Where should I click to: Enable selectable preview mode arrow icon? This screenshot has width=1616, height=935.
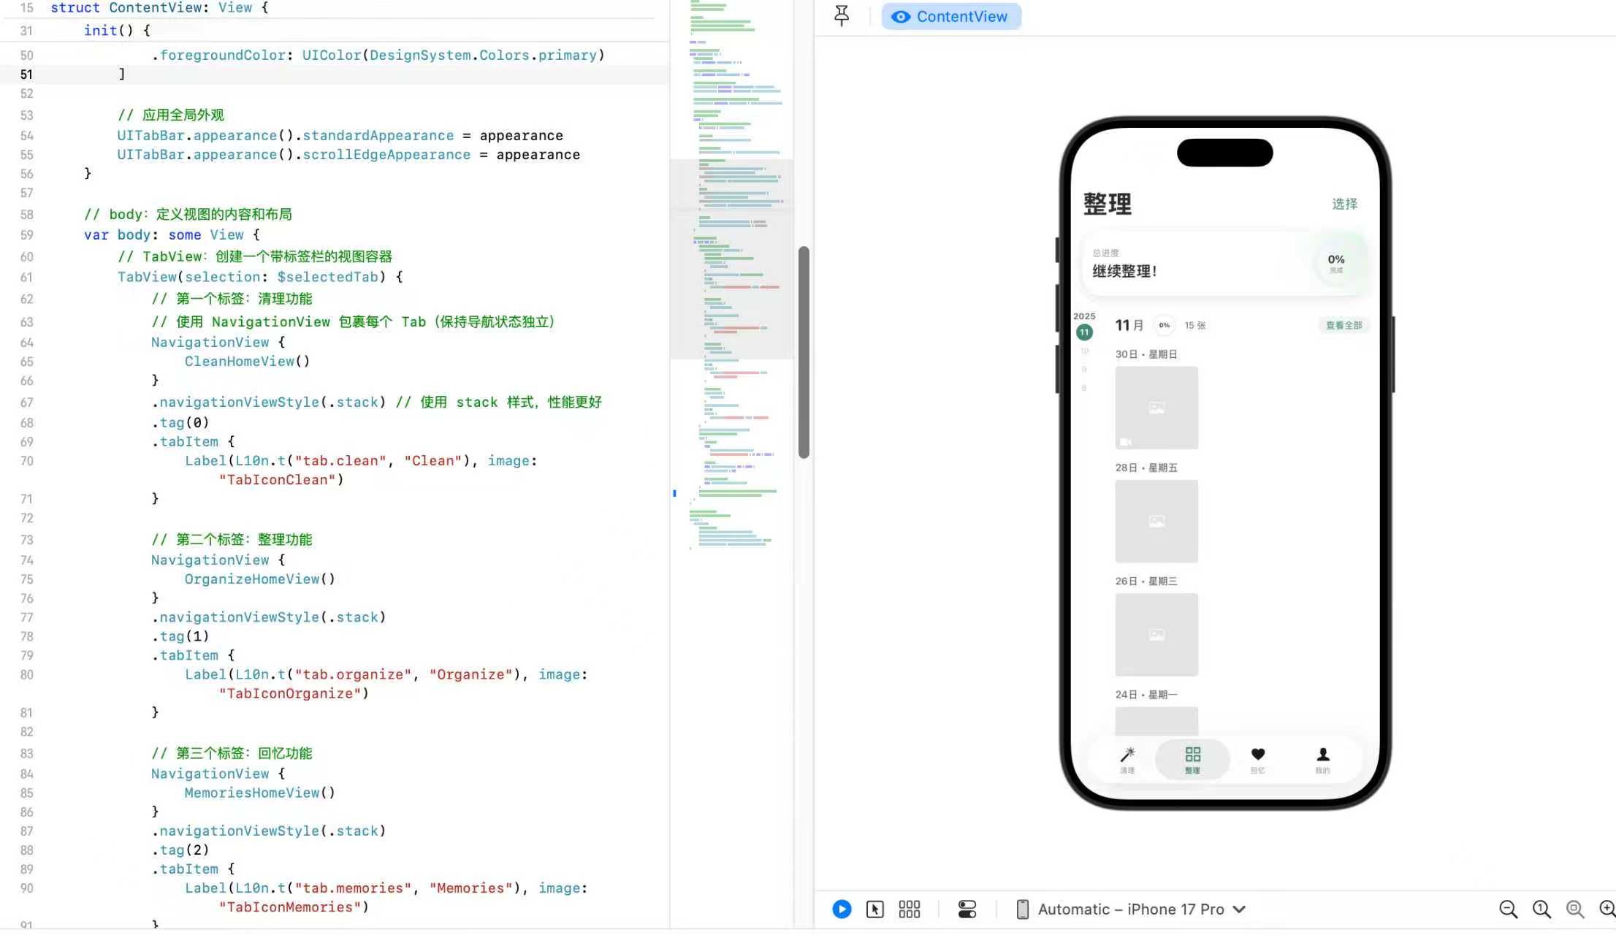pos(874,909)
